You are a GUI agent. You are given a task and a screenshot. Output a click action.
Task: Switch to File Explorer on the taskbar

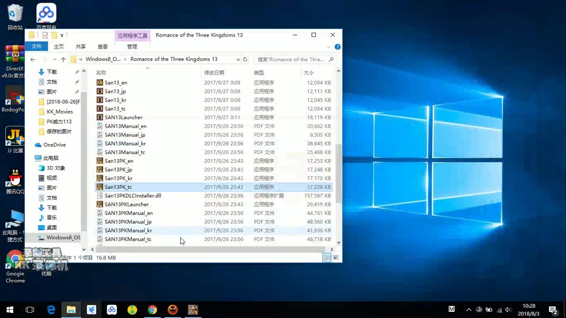coord(71,310)
